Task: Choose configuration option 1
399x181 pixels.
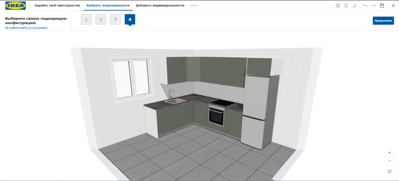Action: pos(86,19)
